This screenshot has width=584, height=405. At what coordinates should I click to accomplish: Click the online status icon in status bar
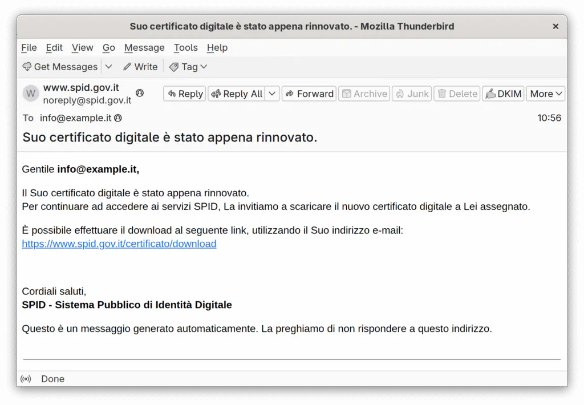pyautogui.click(x=26, y=379)
